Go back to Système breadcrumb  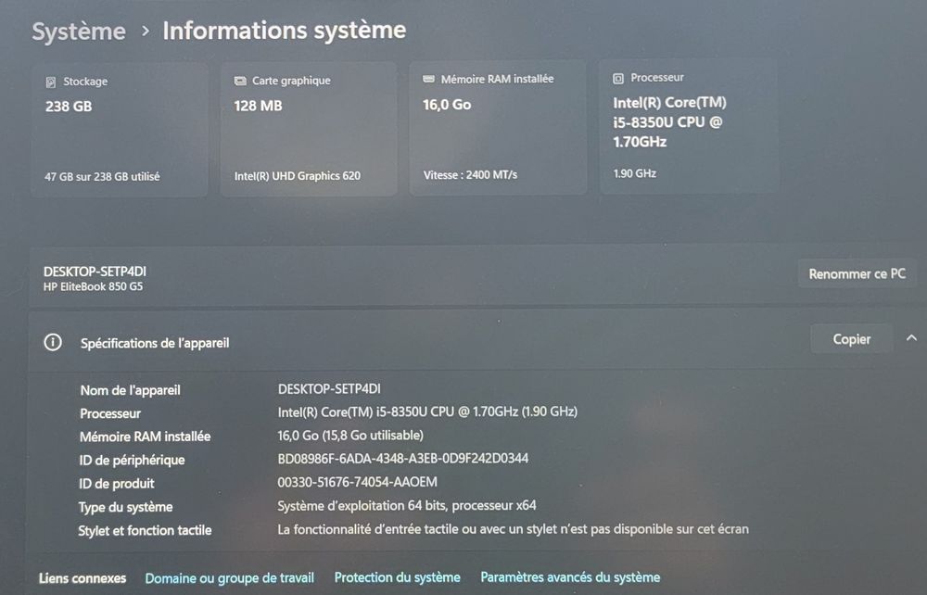[x=79, y=32]
